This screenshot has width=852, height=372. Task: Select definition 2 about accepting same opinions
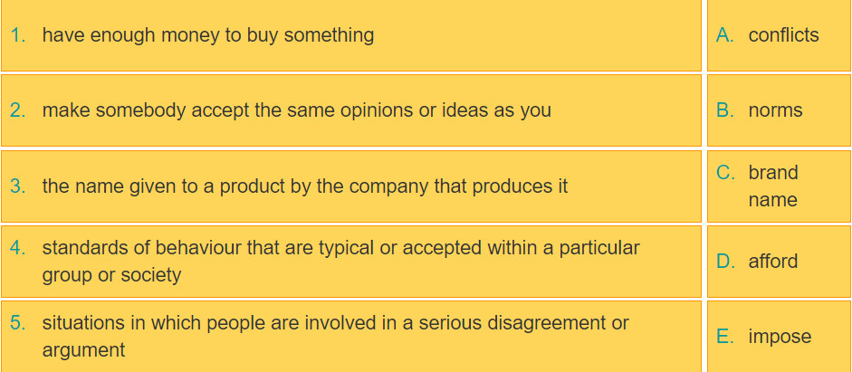(351, 110)
